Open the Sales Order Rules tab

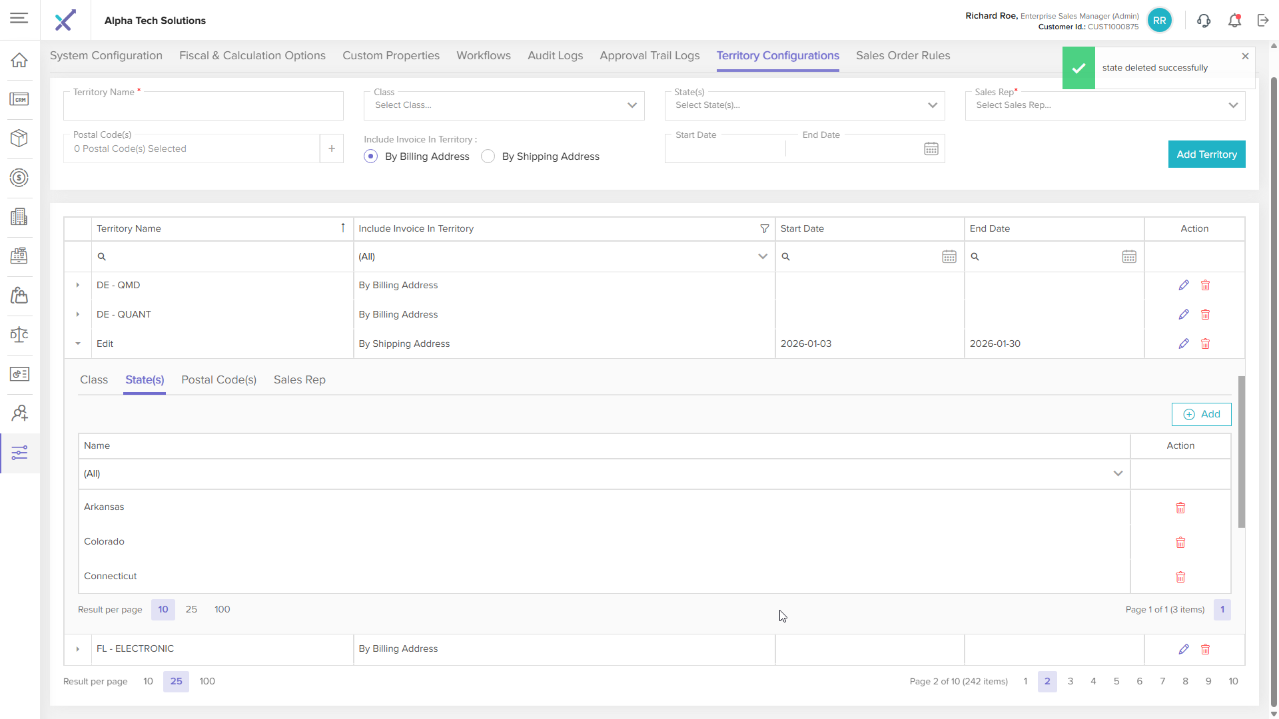coord(903,56)
